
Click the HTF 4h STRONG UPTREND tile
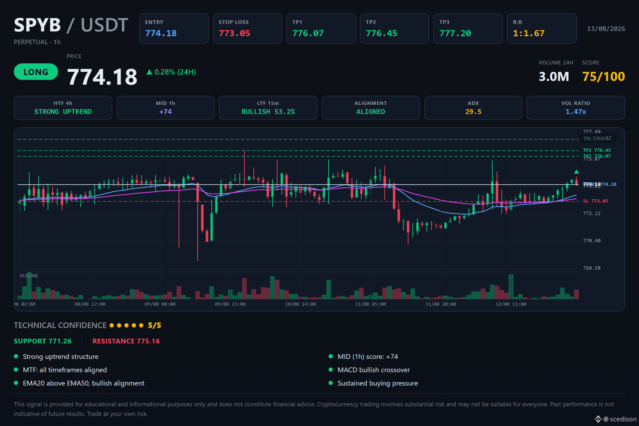pyautogui.click(x=63, y=108)
